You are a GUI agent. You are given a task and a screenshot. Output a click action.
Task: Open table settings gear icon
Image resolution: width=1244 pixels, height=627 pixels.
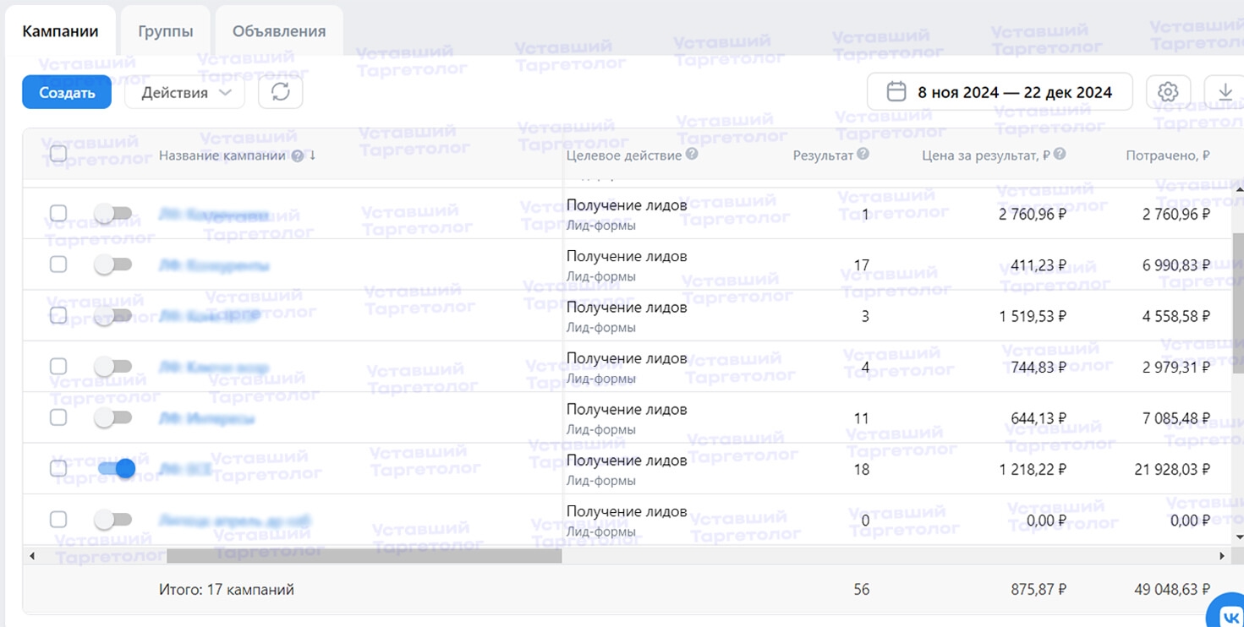(1168, 92)
